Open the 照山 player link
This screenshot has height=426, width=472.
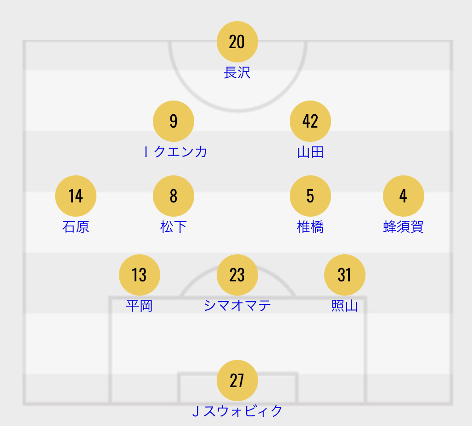point(344,306)
